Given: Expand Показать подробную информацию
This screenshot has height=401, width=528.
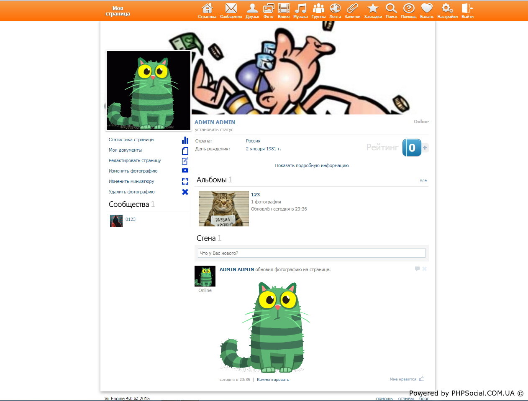Looking at the screenshot, I should point(312,165).
